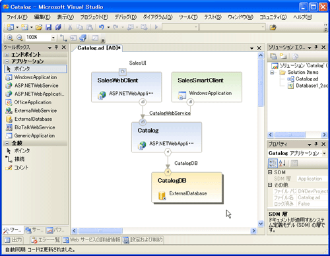This screenshot has width=330, height=256.
Task: Open the Undo history dropdown arrow
Action: pos(108,27)
